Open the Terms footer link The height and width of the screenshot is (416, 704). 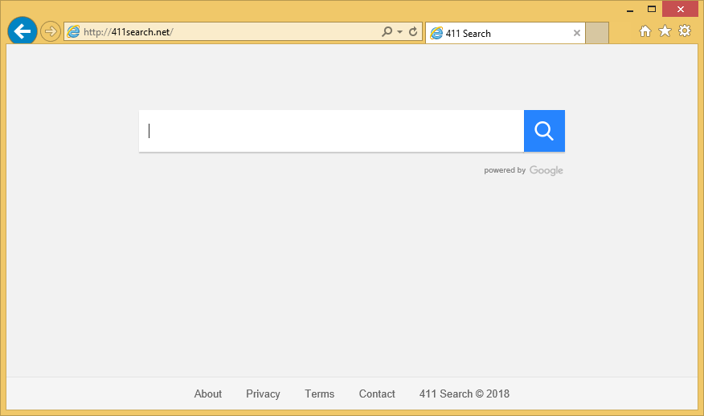pyautogui.click(x=319, y=394)
